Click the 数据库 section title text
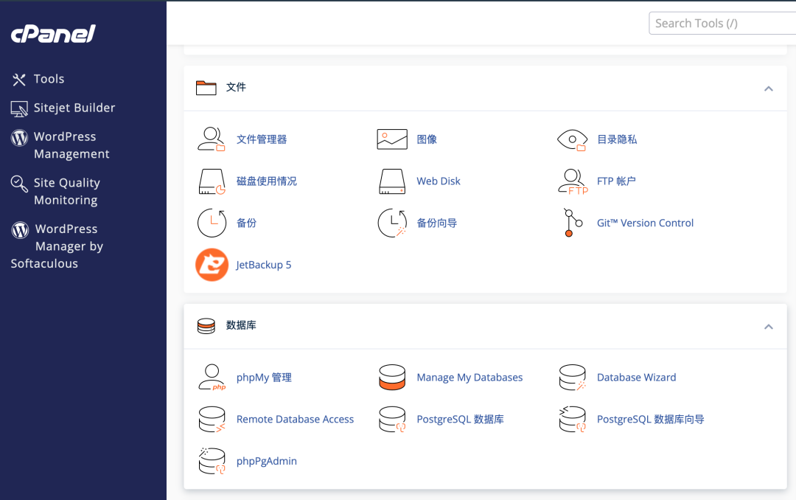The image size is (796, 500). tap(241, 325)
